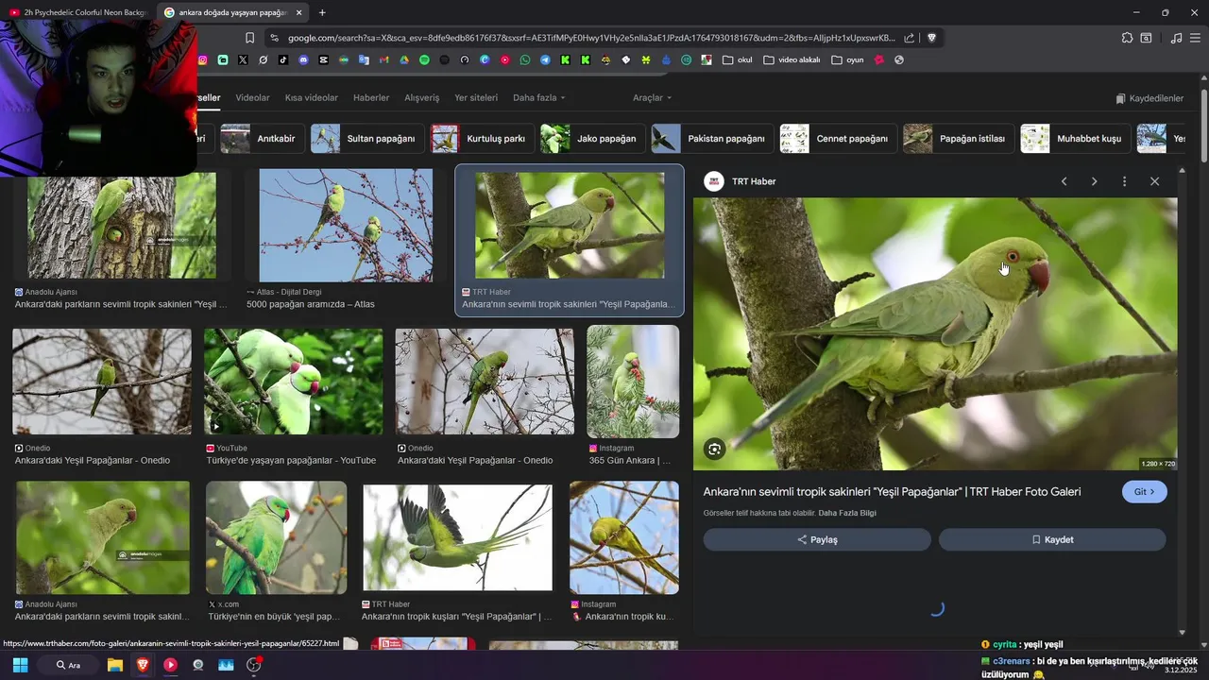Image resolution: width=1209 pixels, height=680 pixels.
Task: Switch to the Alışveriş tab
Action: tap(422, 97)
